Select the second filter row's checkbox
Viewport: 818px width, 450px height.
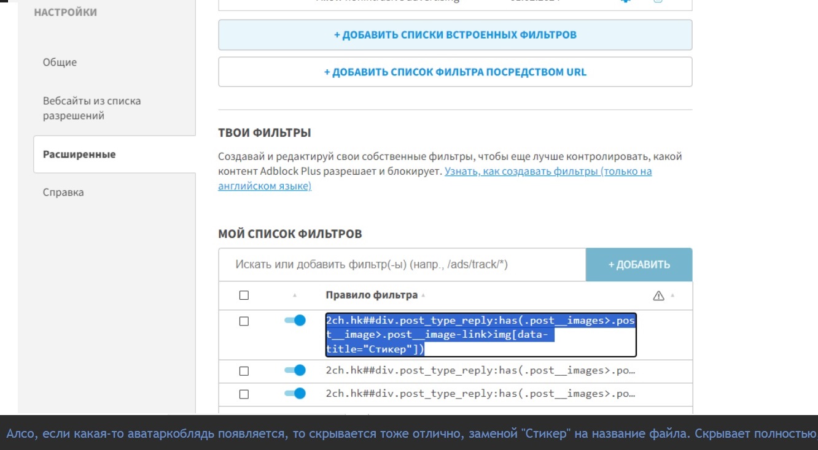[x=244, y=371]
